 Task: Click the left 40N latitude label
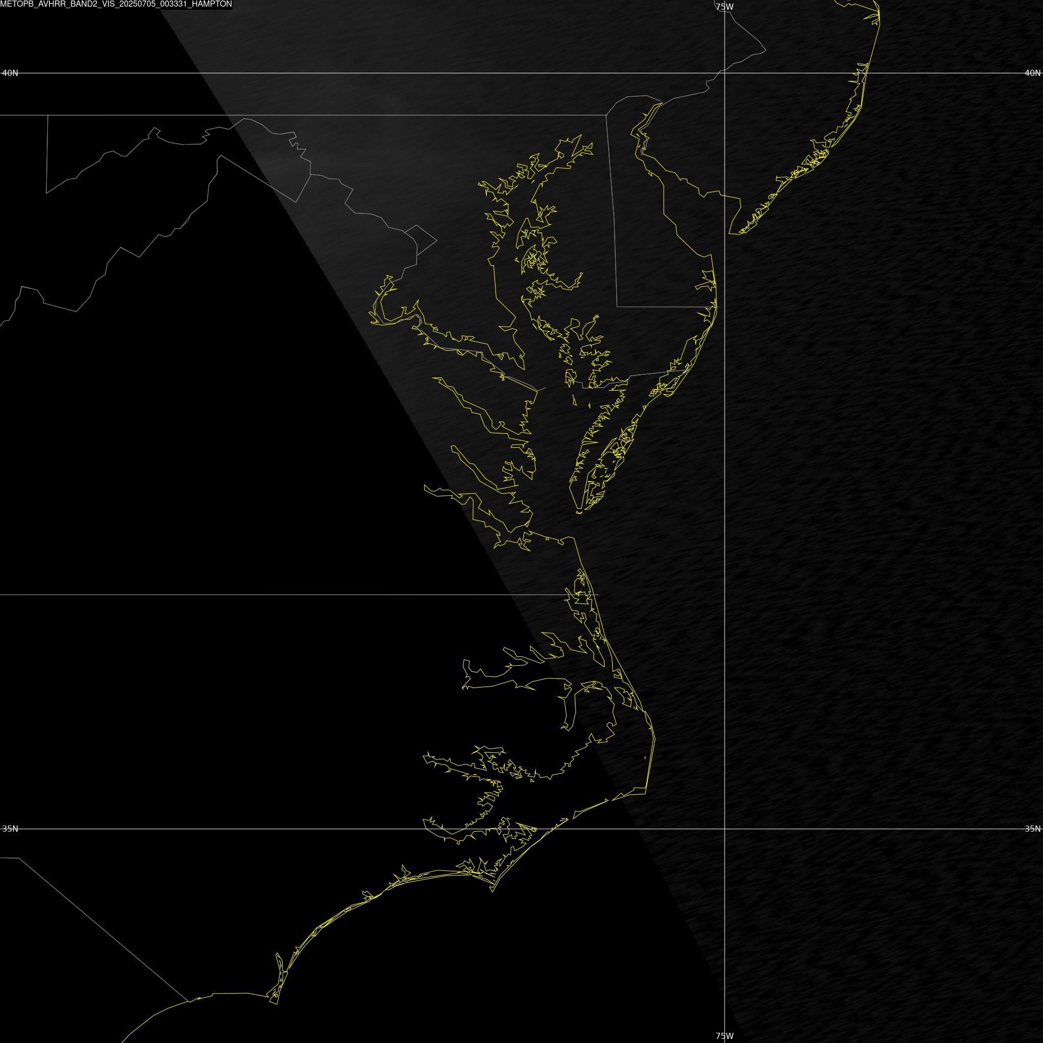10,73
